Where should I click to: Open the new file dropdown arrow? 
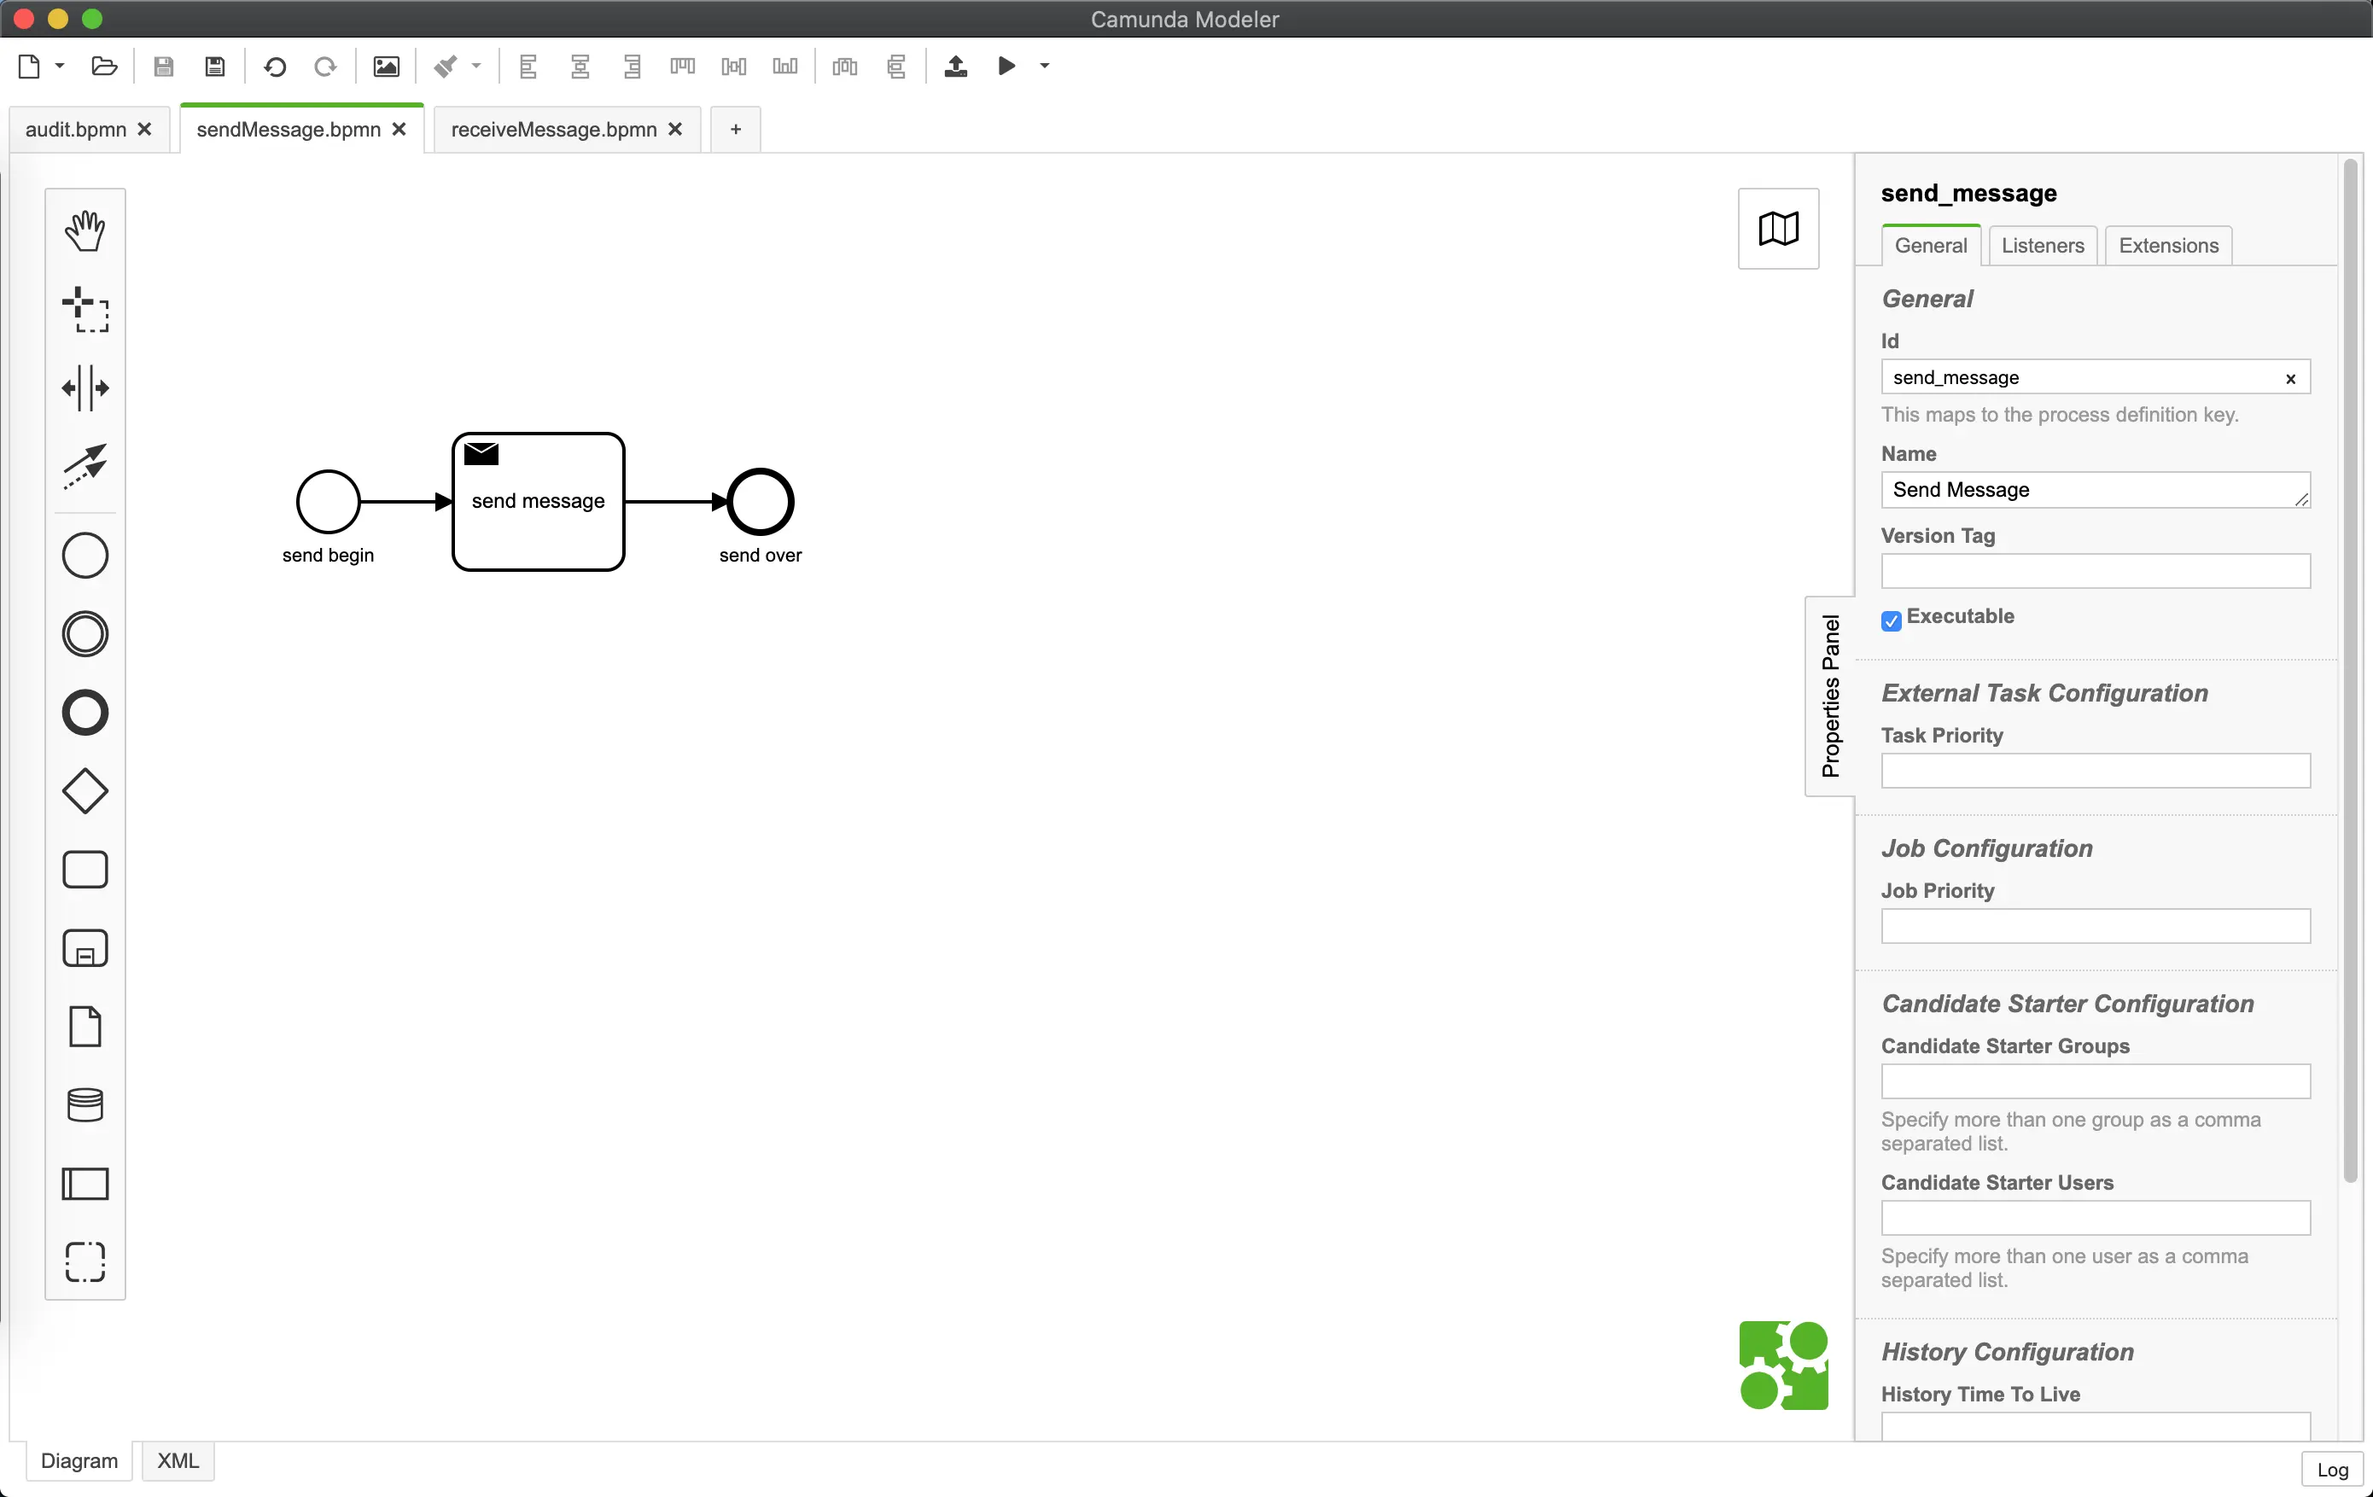point(58,66)
